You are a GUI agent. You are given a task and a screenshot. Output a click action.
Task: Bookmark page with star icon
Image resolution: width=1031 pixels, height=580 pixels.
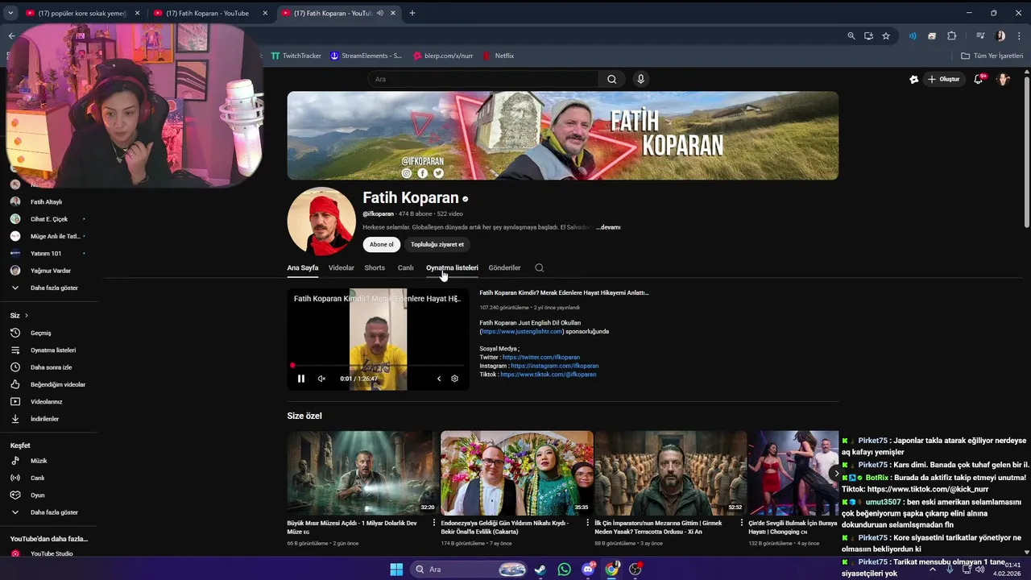[x=886, y=35]
